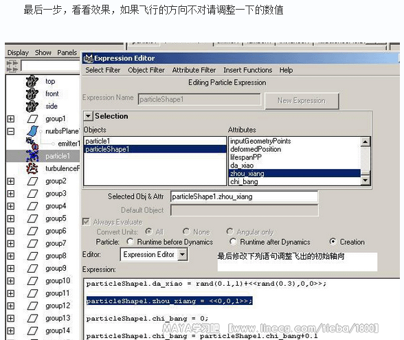Click the group1 transform icon

pyautogui.click(x=32, y=119)
